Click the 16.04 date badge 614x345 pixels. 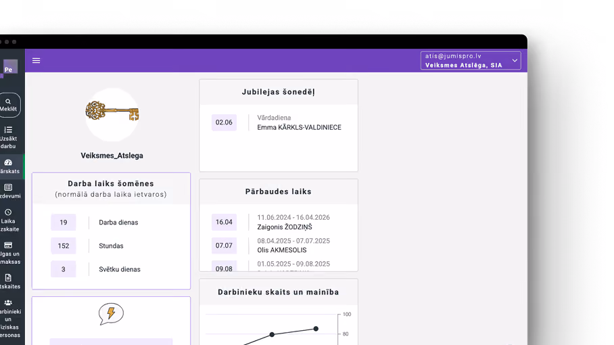click(x=224, y=222)
